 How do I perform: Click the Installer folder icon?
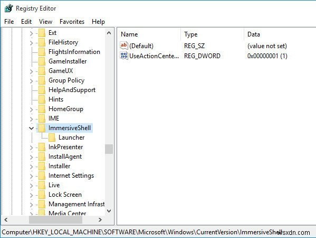[42, 166]
